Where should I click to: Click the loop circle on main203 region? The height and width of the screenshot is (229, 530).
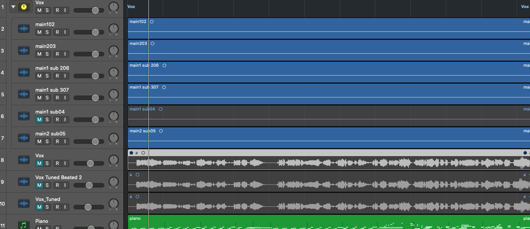(152, 43)
